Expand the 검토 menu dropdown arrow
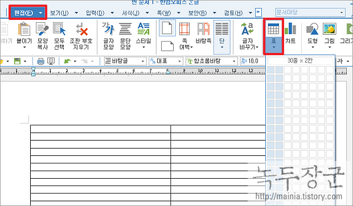 pos(251,13)
